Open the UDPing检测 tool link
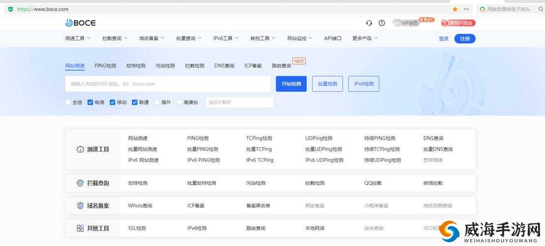This screenshot has width=545, height=246. [x=319, y=138]
